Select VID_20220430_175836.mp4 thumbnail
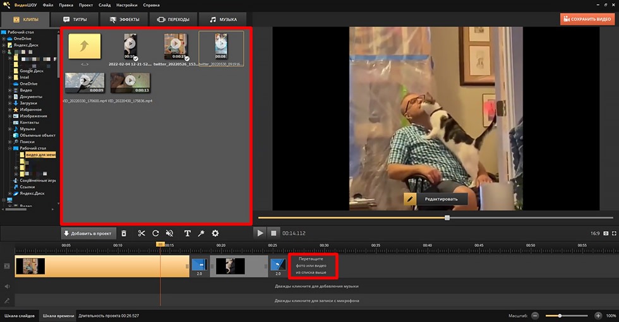Viewport: 619px width, 322px height. pos(130,83)
